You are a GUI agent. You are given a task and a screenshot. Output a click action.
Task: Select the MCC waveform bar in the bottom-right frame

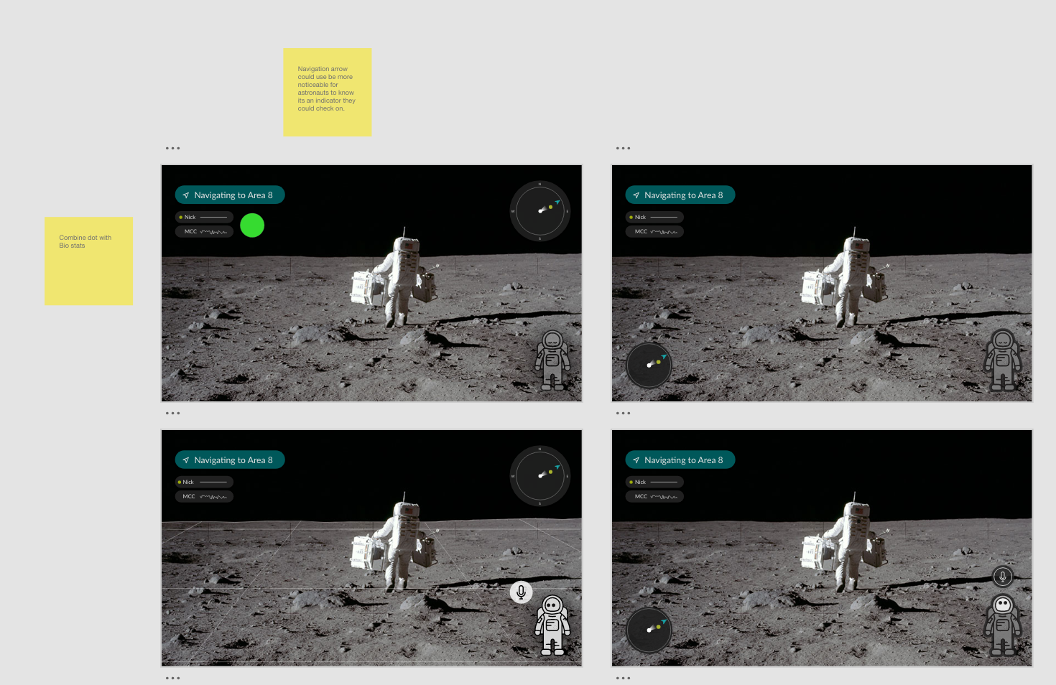pyautogui.click(x=654, y=497)
